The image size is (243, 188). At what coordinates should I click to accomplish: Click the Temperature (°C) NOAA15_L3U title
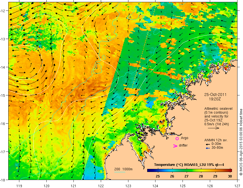189,165
